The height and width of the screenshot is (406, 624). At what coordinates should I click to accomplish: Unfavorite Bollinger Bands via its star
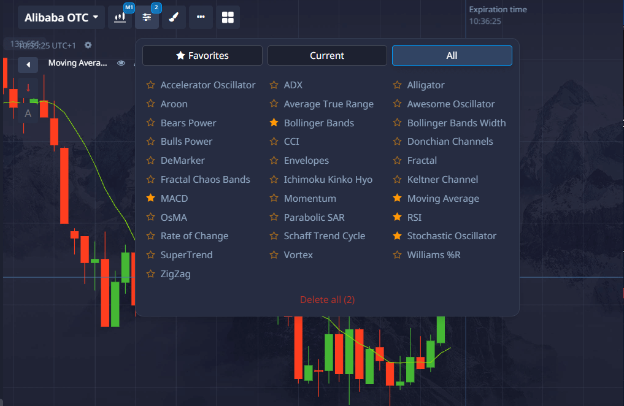coord(274,123)
